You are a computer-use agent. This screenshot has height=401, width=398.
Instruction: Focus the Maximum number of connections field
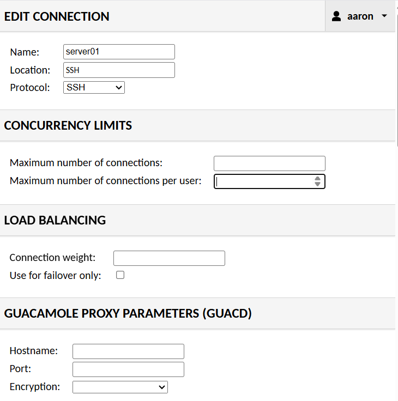coord(269,163)
